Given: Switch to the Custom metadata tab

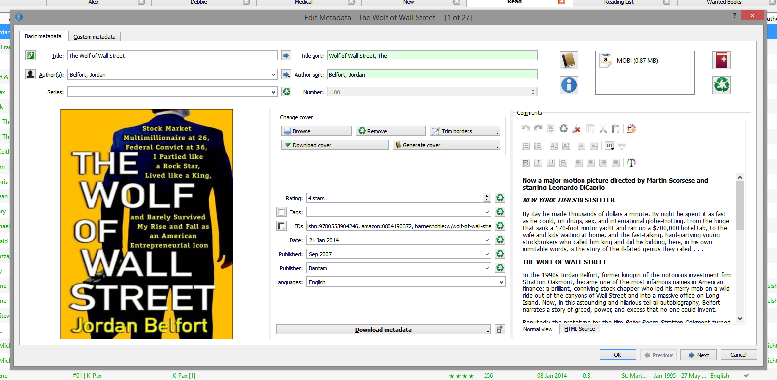Looking at the screenshot, I should click(x=94, y=37).
